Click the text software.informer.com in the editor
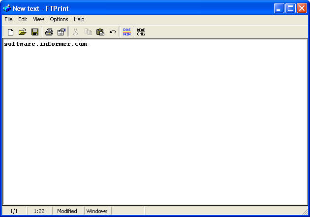This screenshot has width=310, height=217. coord(45,44)
